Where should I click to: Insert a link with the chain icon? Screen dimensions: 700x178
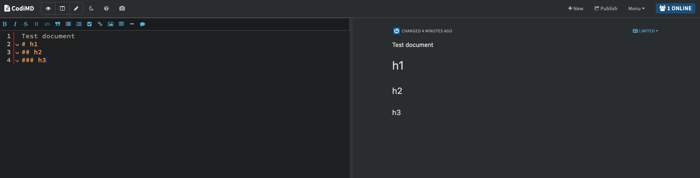point(100,24)
